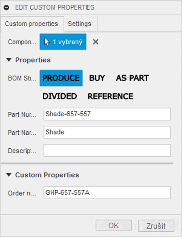Image resolution: width=182 pixels, height=237 pixels.
Task: Collapse dialog with the minus circle icon
Action: (x=7, y=7)
